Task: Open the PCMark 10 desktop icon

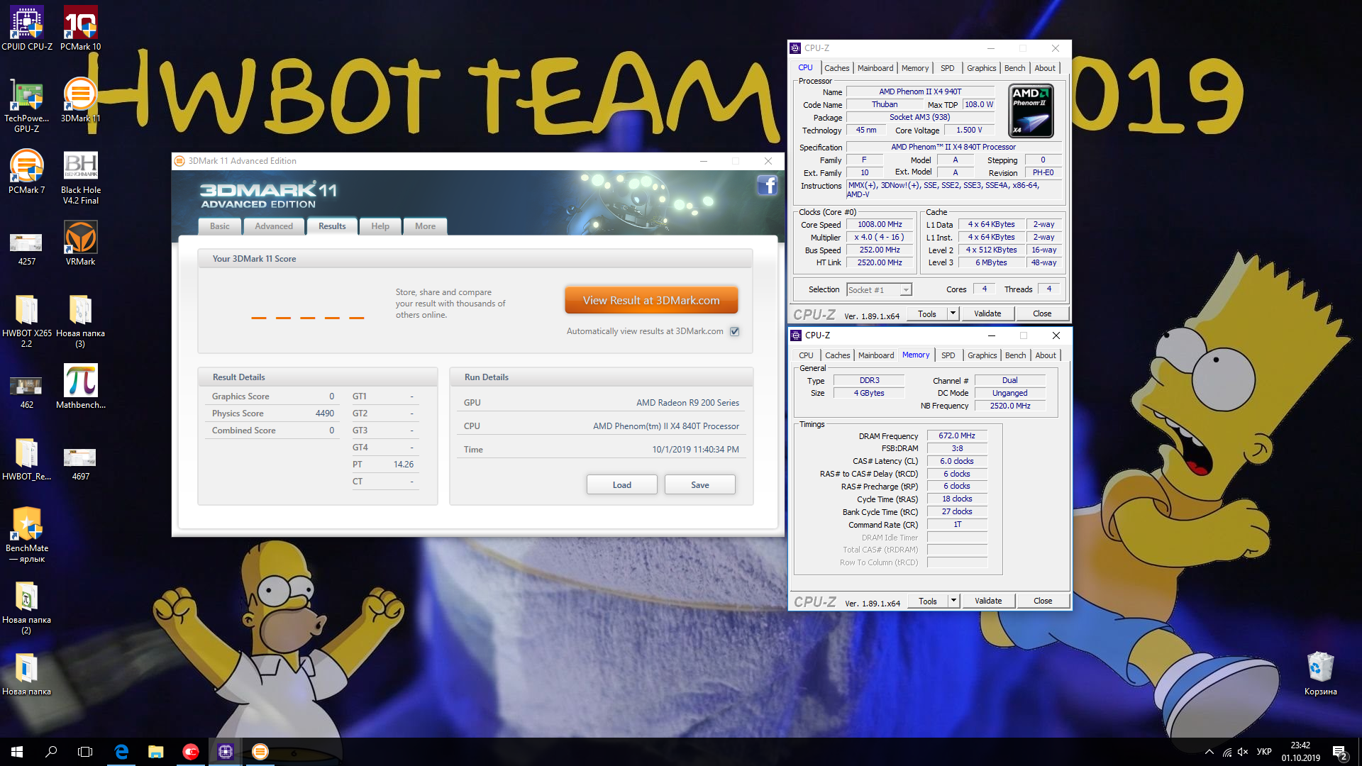Action: pos(80,28)
